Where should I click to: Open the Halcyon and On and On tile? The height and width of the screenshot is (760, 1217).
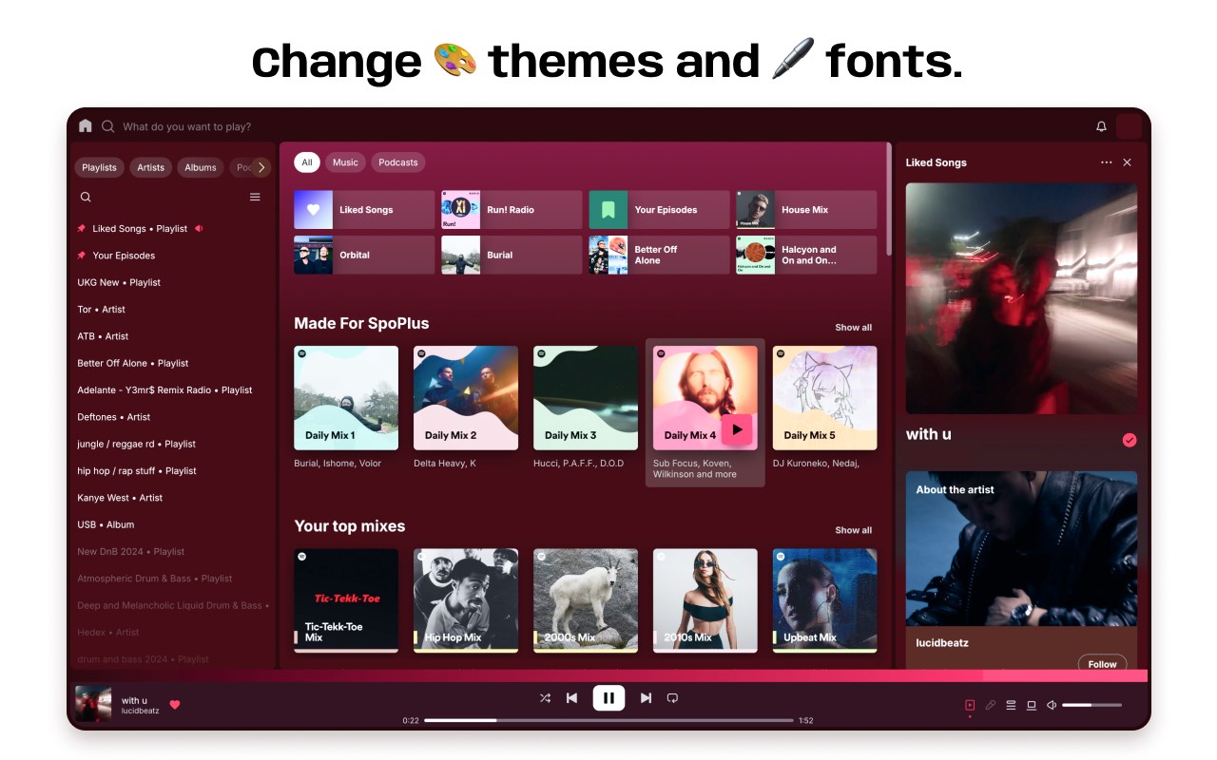click(x=806, y=255)
